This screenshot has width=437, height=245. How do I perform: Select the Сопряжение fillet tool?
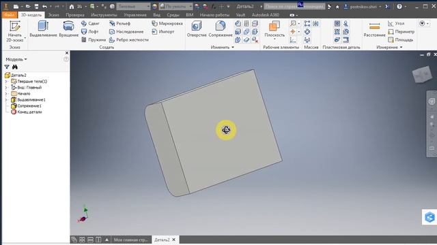(221, 29)
